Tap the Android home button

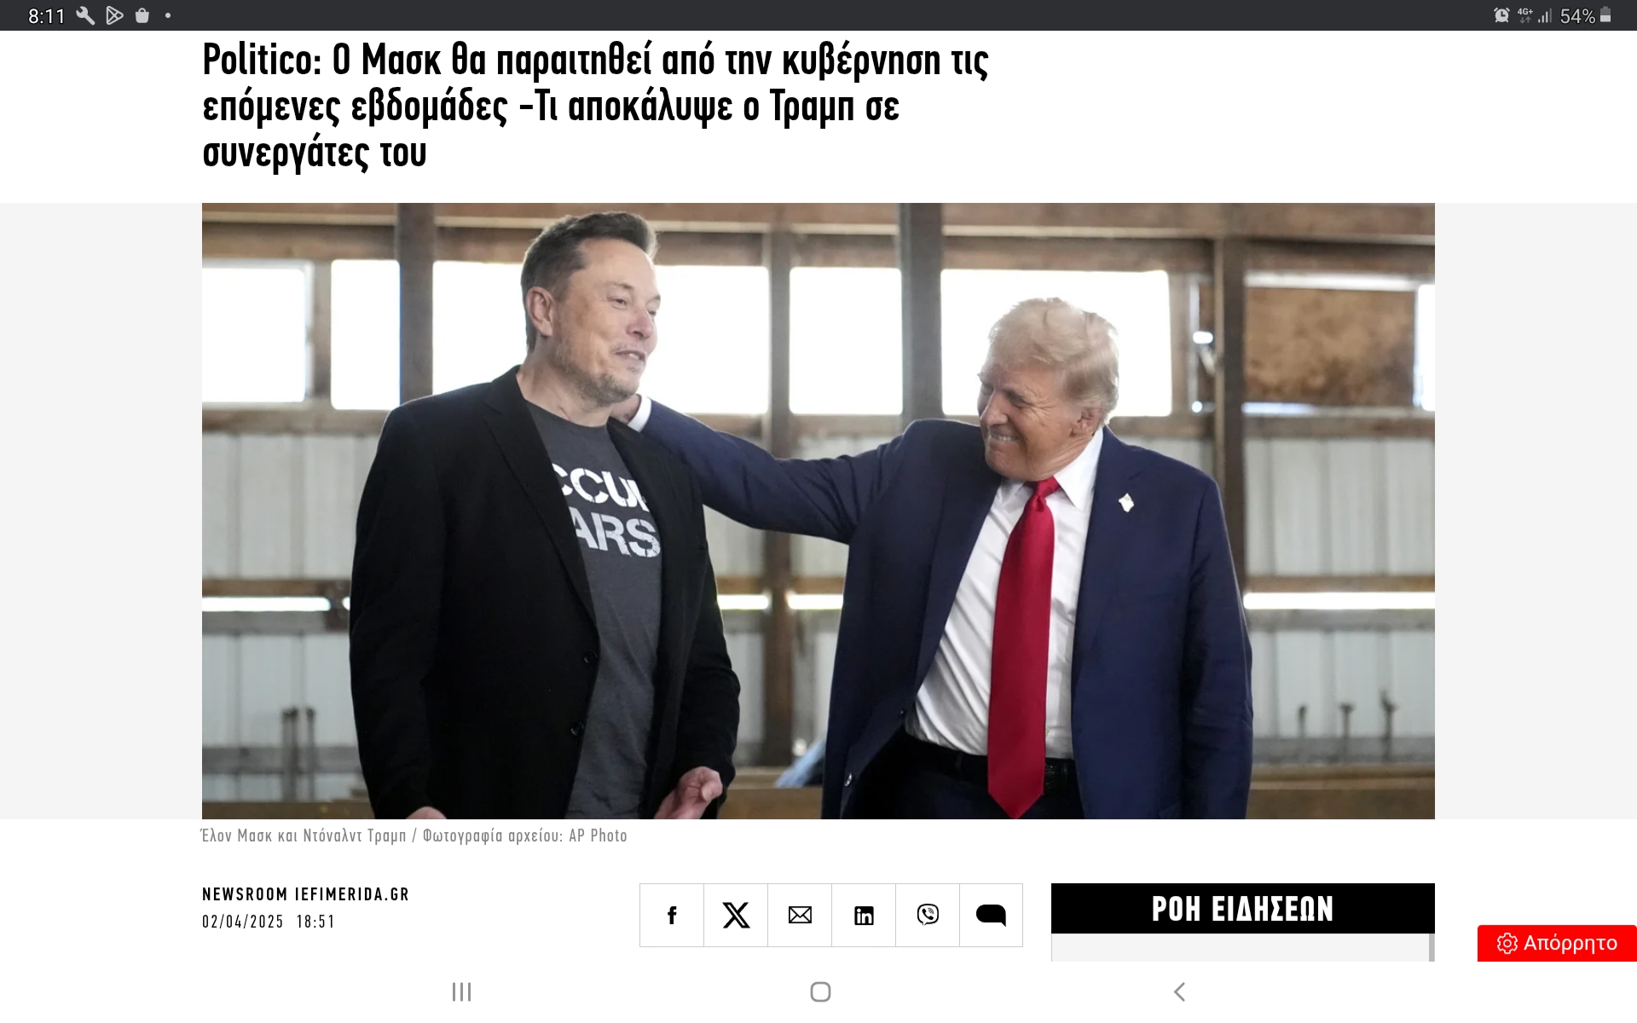(820, 991)
